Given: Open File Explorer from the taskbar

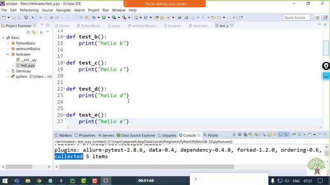Looking at the screenshot, I should coord(28,180).
